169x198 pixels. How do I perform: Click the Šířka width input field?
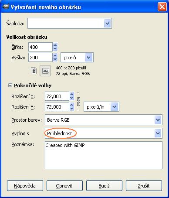[41, 47]
